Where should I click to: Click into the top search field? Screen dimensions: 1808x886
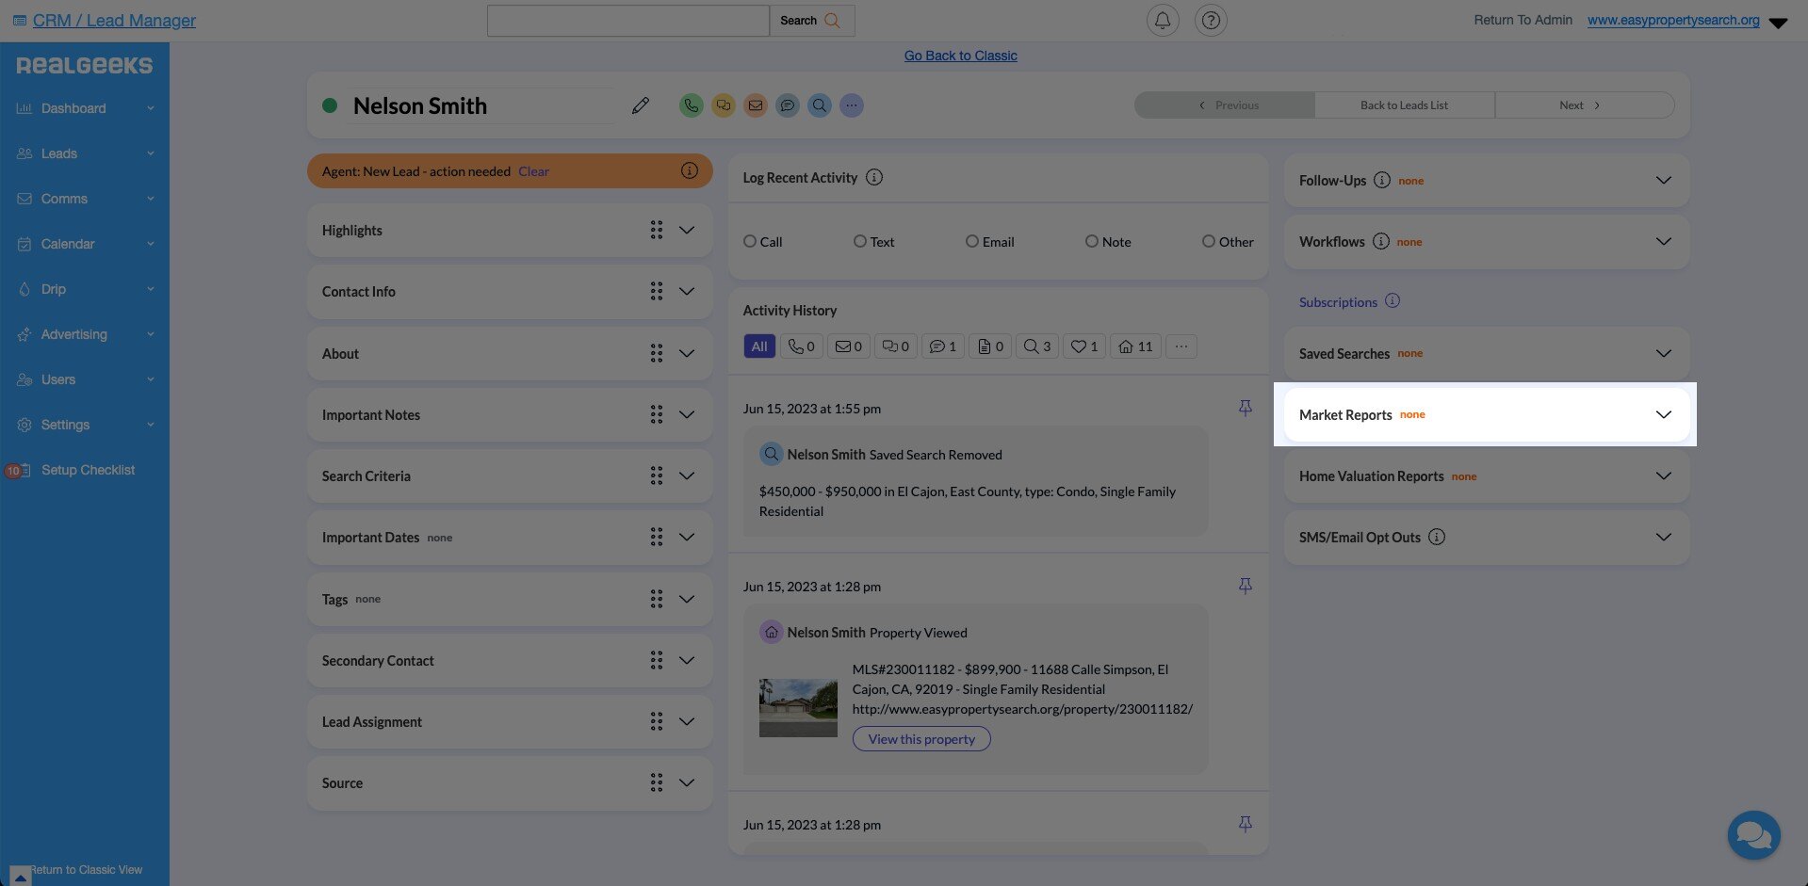[628, 21]
